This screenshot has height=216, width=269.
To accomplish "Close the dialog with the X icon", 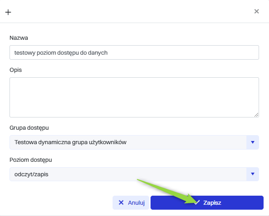I will pyautogui.click(x=256, y=11).
